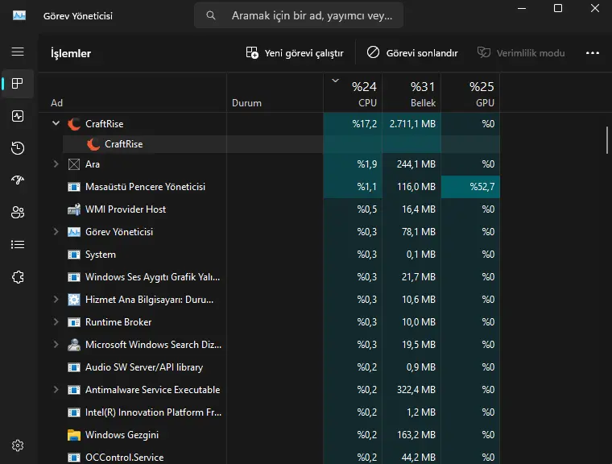Click Verimlilik modu button
Image resolution: width=612 pixels, height=464 pixels.
(521, 53)
